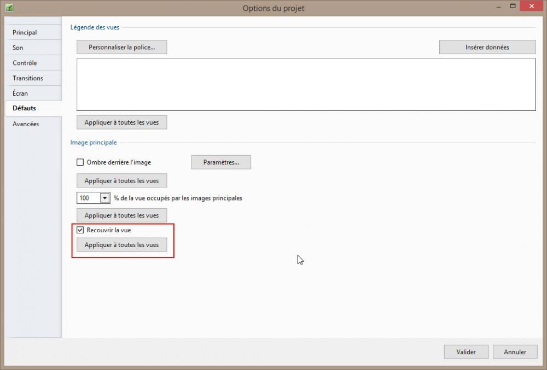Click the Personnaliser la police button
Image resolution: width=547 pixels, height=370 pixels.
[121, 48]
